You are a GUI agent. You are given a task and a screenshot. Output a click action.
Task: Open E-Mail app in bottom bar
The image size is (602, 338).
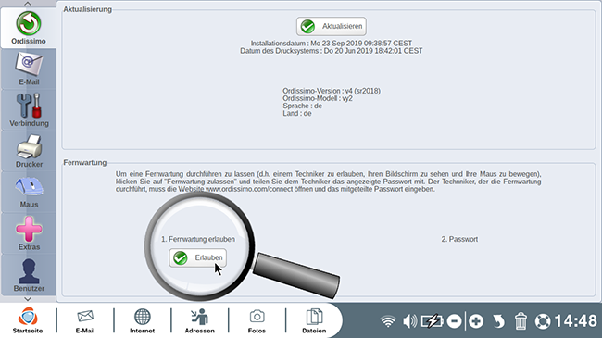85,320
